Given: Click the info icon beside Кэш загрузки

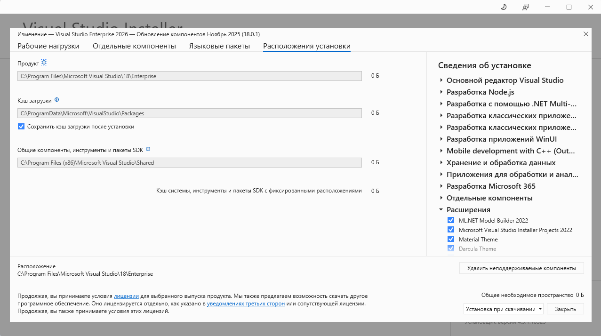Looking at the screenshot, I should pyautogui.click(x=57, y=100).
